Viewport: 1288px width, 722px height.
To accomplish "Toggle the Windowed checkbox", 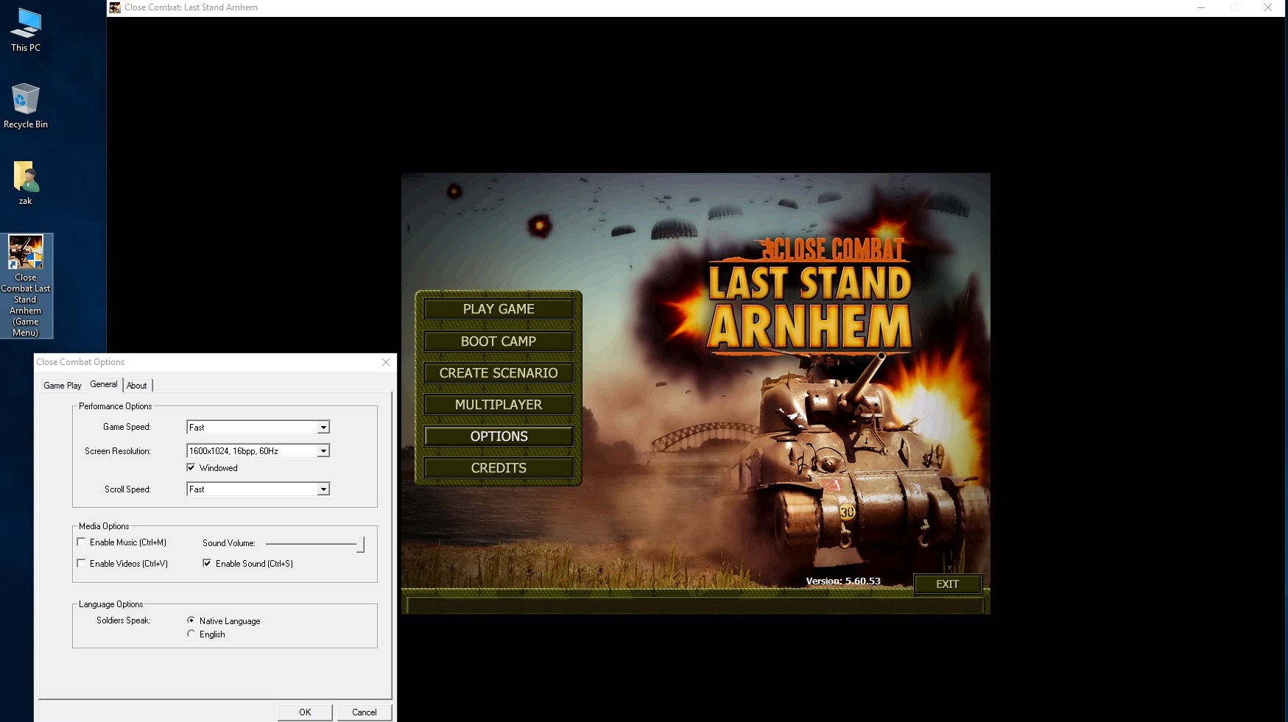I will click(191, 467).
